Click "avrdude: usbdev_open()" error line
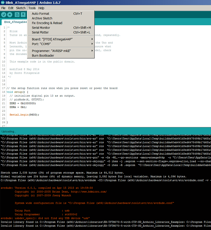Screen dimensions: 211x230 (45, 218)
